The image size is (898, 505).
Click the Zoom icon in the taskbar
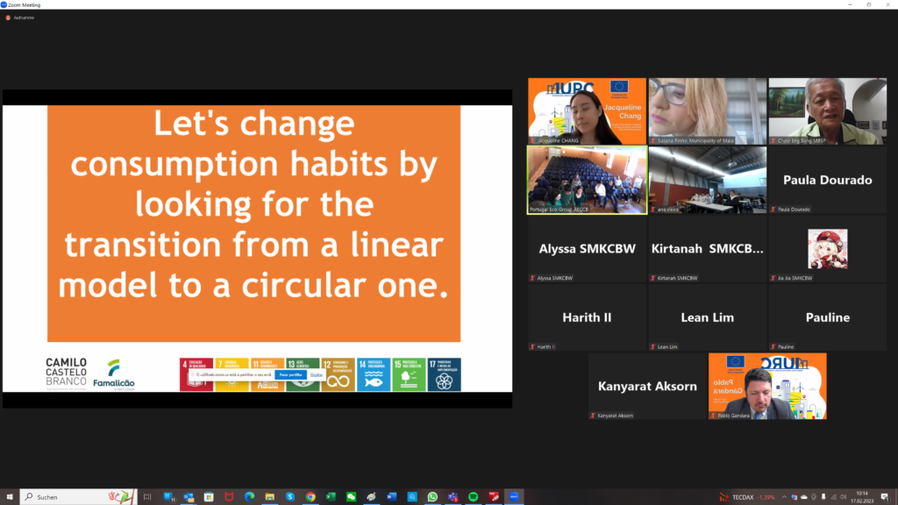click(x=514, y=496)
